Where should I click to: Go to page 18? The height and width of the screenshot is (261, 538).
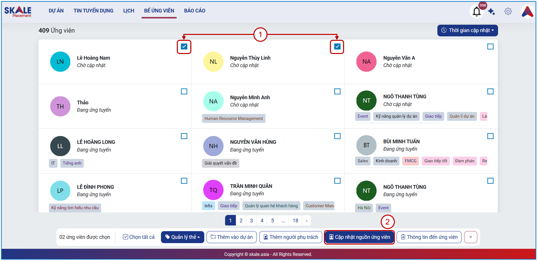pos(295,221)
